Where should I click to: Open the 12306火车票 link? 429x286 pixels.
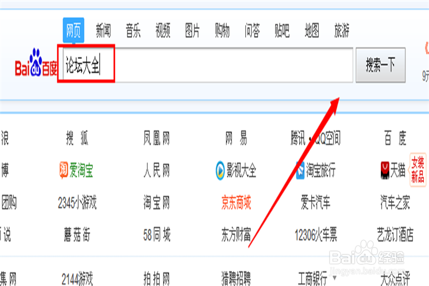pos(316,235)
